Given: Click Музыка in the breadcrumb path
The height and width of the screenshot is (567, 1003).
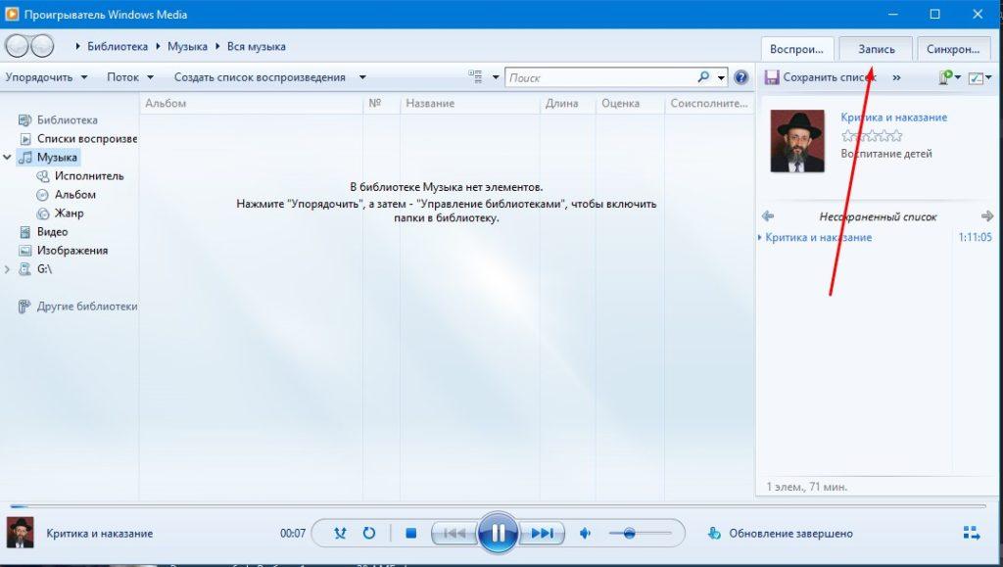Looking at the screenshot, I should tap(187, 46).
